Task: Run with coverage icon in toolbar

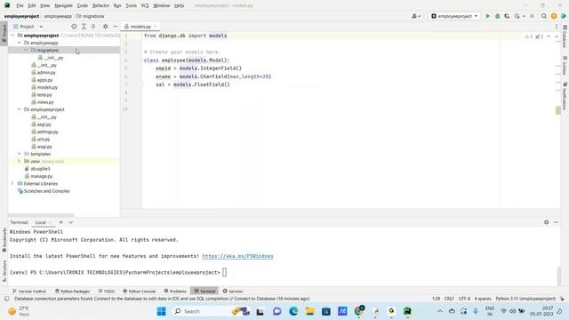Action: [507, 16]
